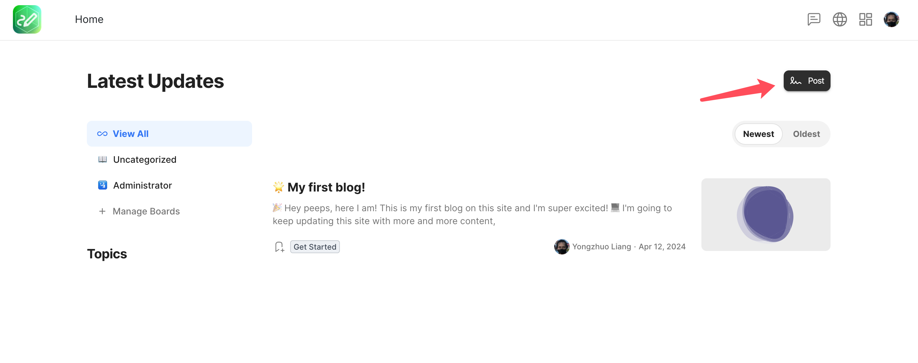
Task: Go to the Home menu item
Action: click(x=89, y=19)
